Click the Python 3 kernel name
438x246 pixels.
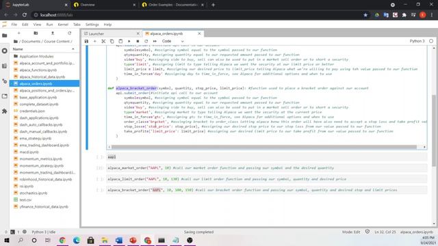(x=417, y=41)
